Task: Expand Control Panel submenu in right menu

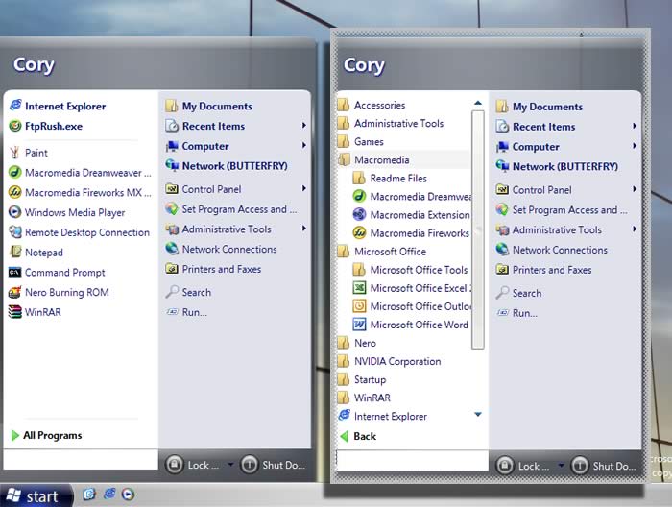Action: 635,189
